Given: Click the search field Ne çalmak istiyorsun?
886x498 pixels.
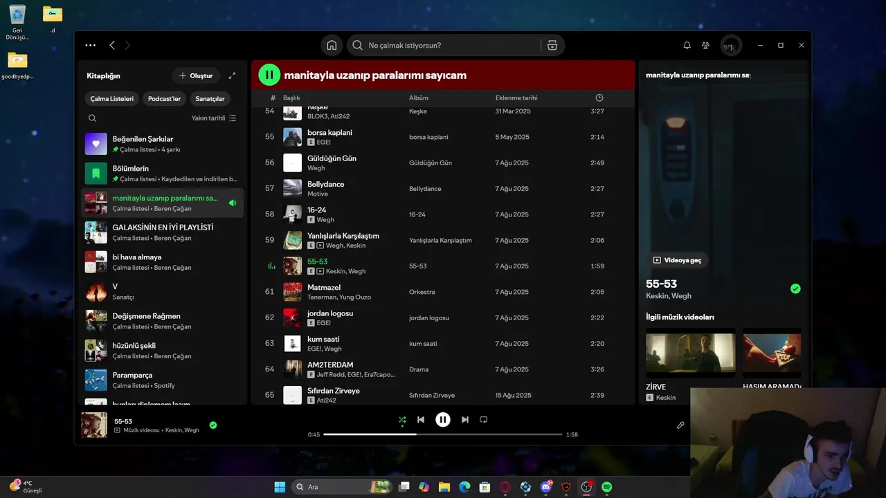Looking at the screenshot, I should 443,45.
